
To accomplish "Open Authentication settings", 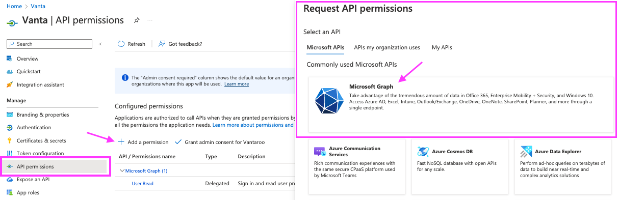I will click(x=34, y=127).
